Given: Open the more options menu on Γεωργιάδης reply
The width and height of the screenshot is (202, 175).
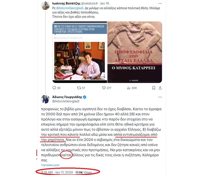Looking at the screenshot, I should (160, 97).
